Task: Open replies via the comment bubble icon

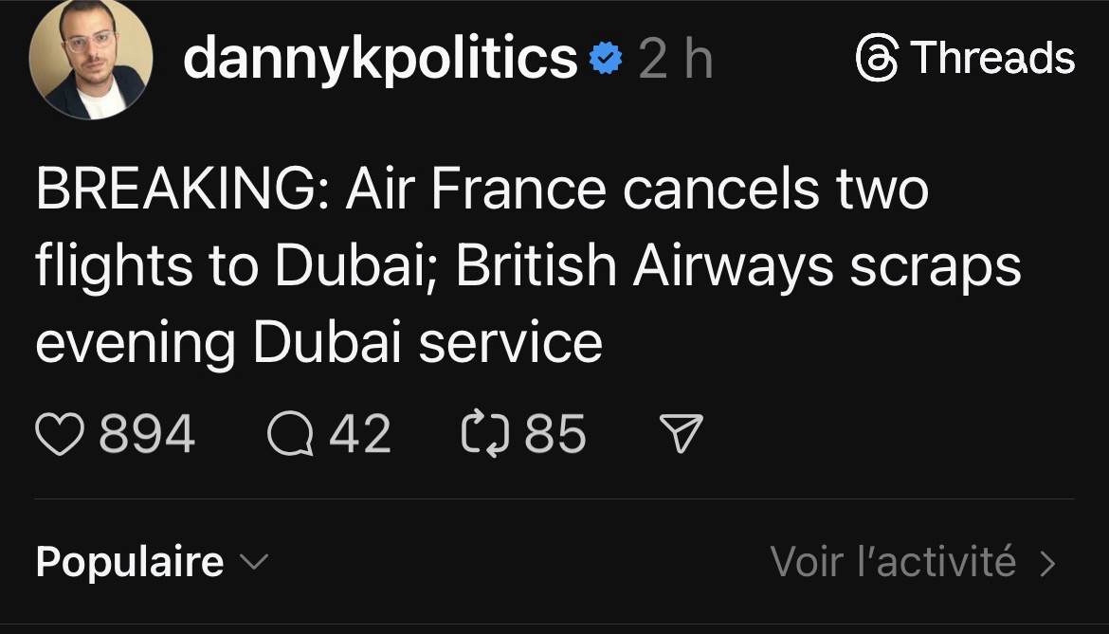Action: click(x=289, y=435)
